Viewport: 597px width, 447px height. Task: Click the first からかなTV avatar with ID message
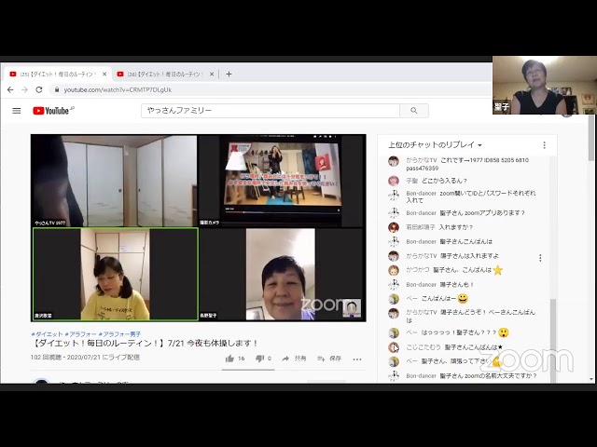point(394,161)
